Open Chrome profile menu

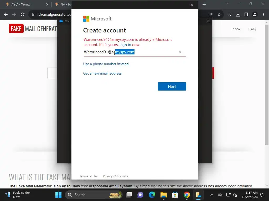tap(255, 15)
